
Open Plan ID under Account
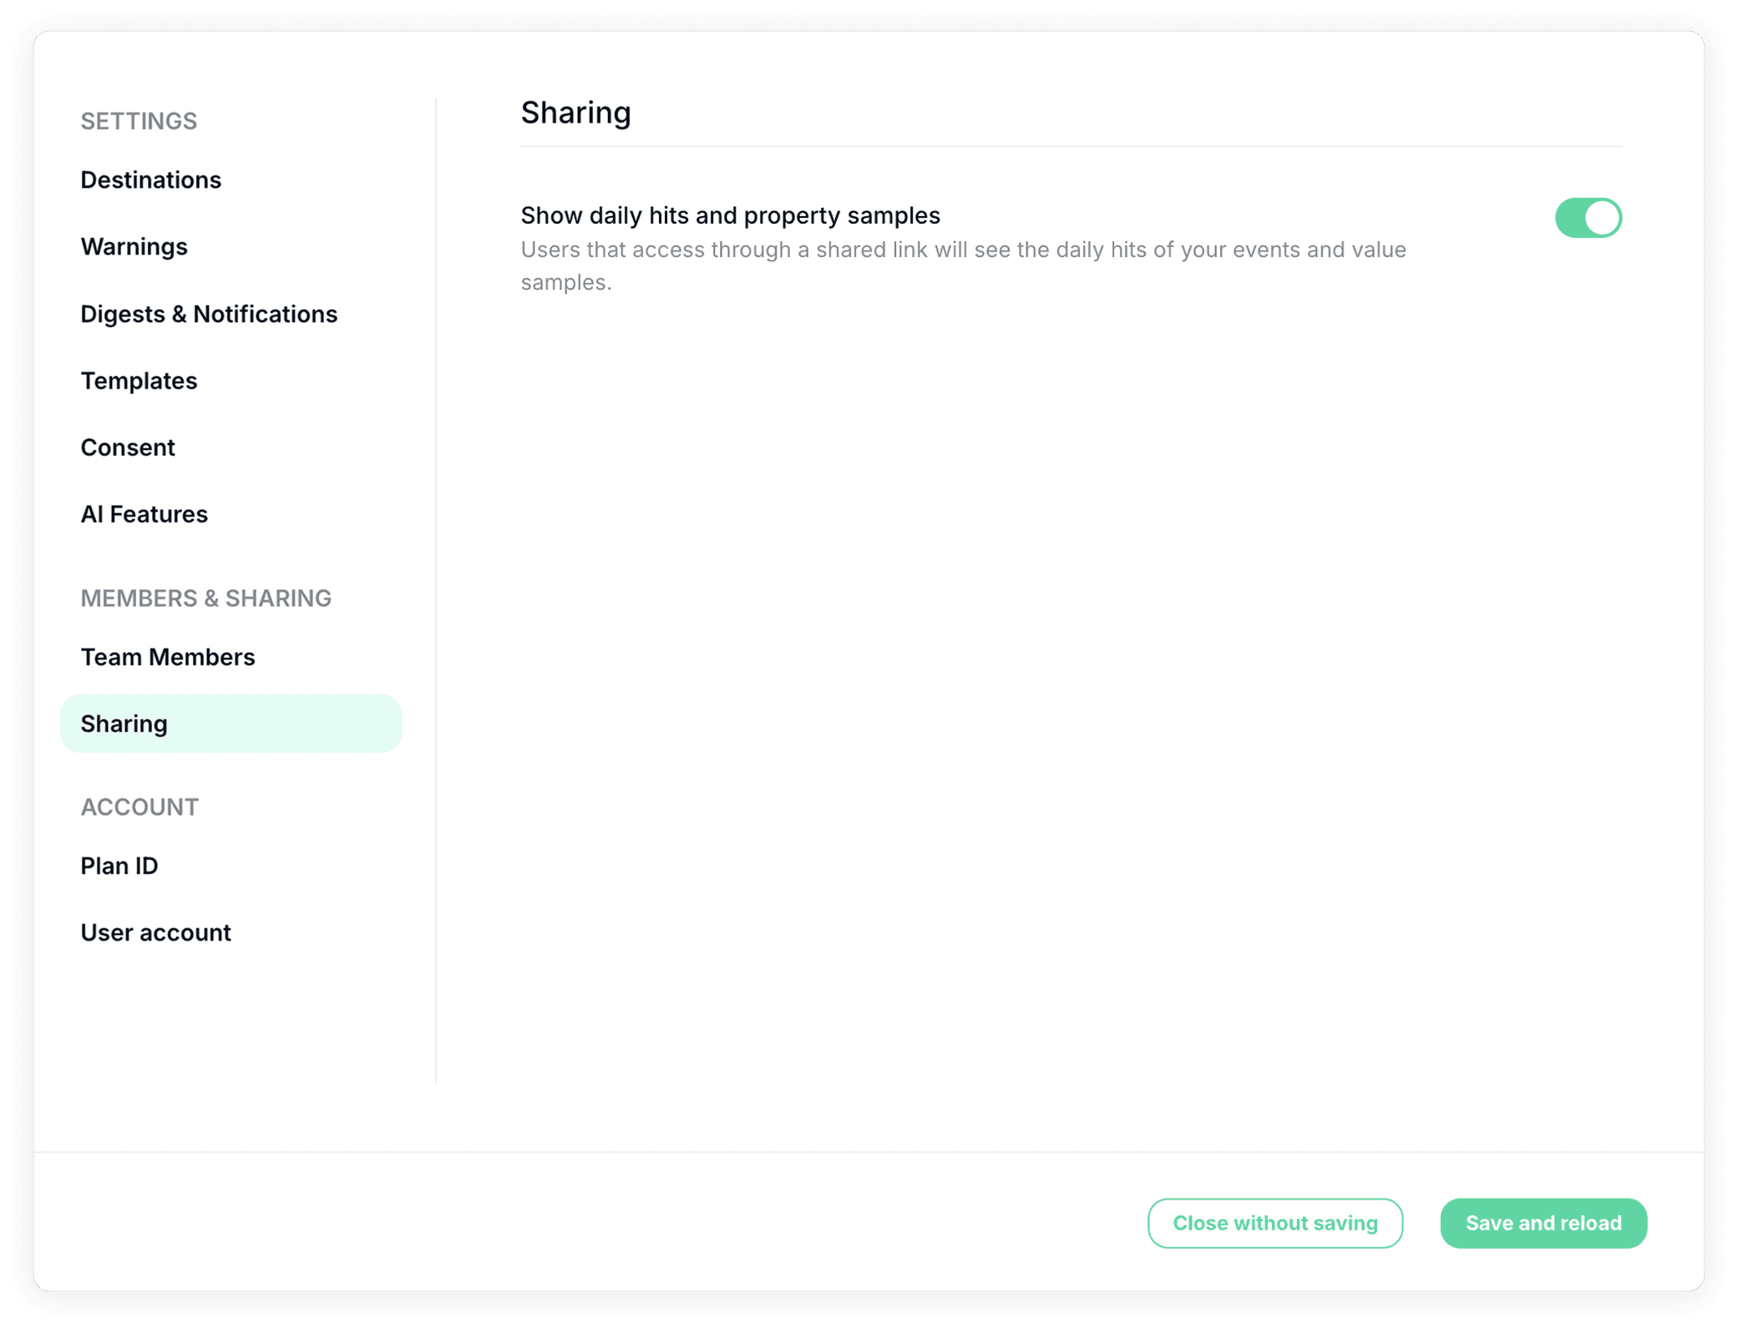pyautogui.click(x=119, y=866)
